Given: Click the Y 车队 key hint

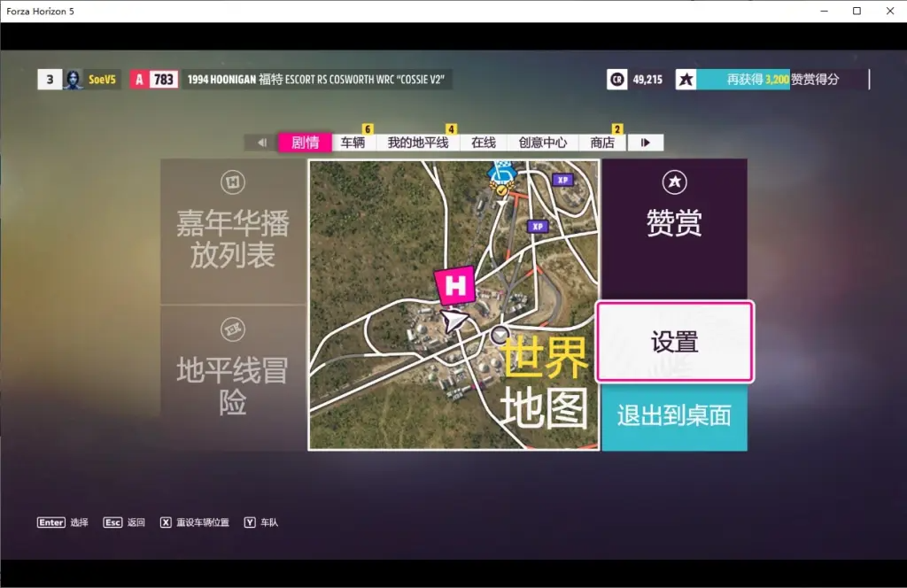Looking at the screenshot, I should (x=261, y=522).
